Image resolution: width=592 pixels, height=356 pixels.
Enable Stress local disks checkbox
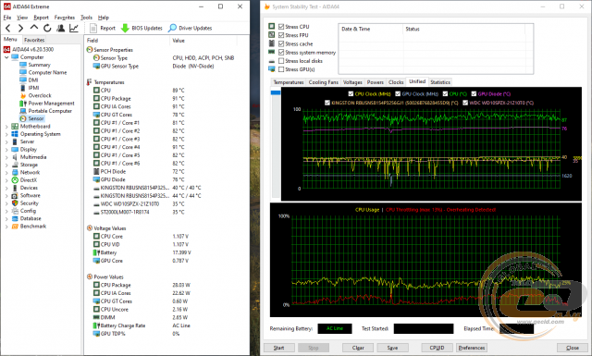pos(281,61)
